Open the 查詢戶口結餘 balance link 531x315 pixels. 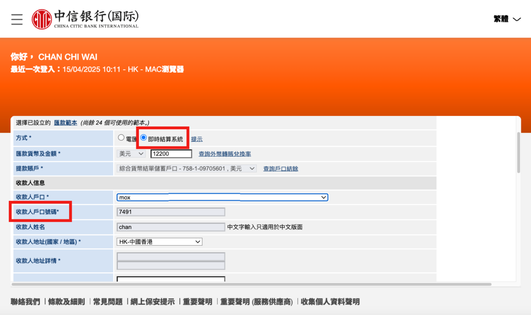pos(281,169)
